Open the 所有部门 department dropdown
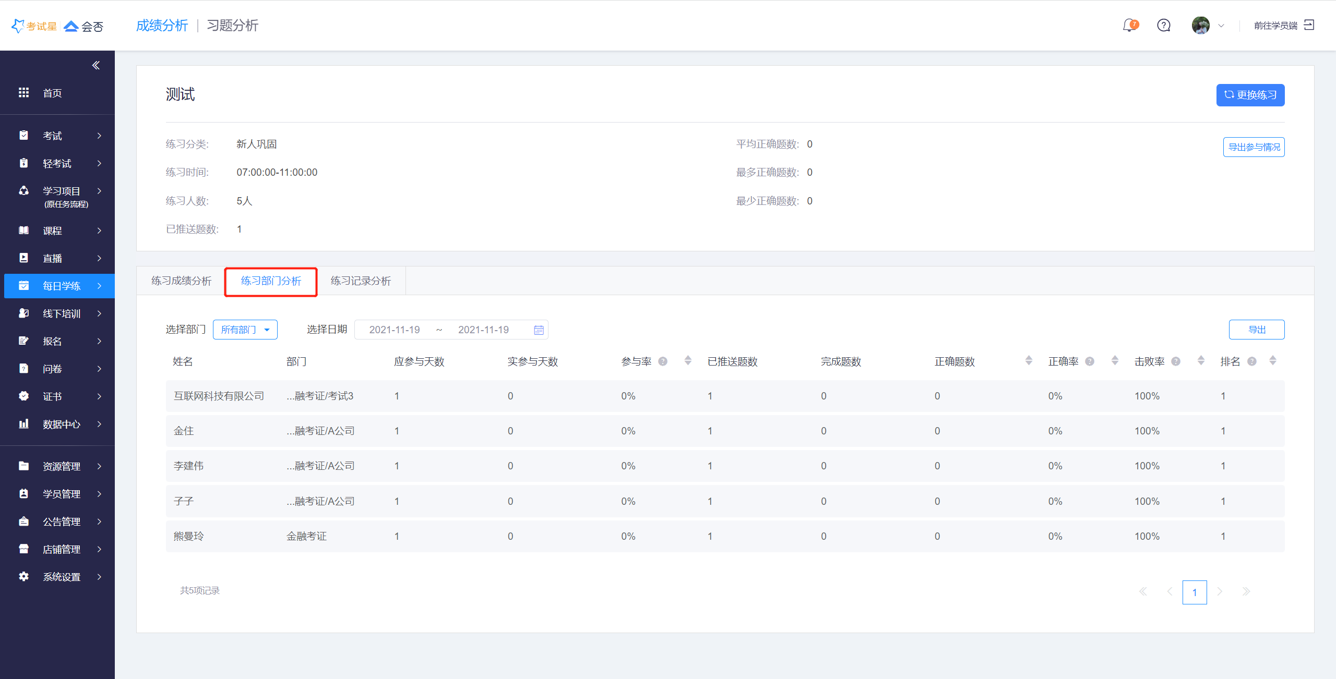This screenshot has width=1336, height=679. (x=245, y=330)
